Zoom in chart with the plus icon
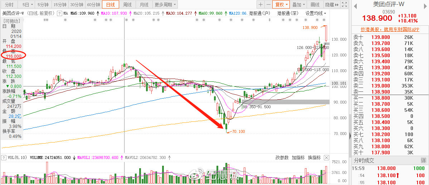 260,4
